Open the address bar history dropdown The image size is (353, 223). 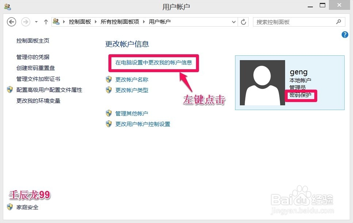pos(234,22)
